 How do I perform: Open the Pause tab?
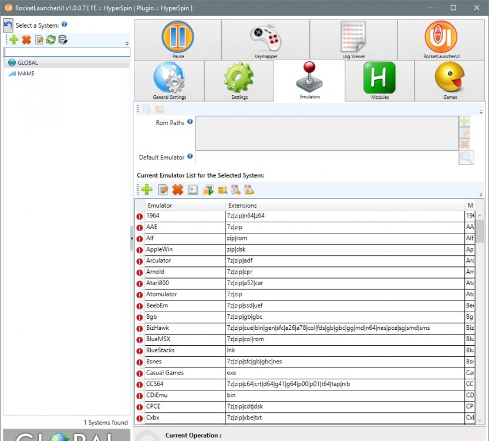pyautogui.click(x=177, y=39)
